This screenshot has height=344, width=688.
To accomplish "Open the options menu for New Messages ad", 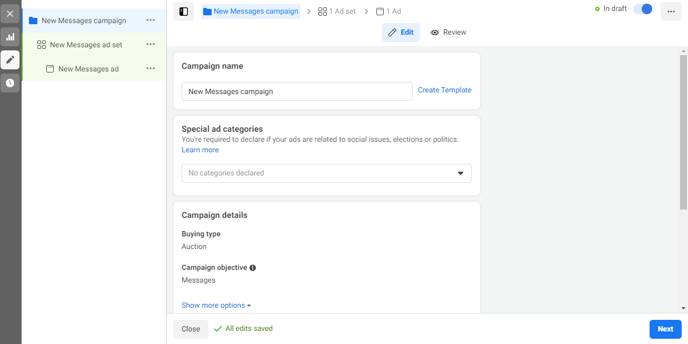I will (150, 68).
